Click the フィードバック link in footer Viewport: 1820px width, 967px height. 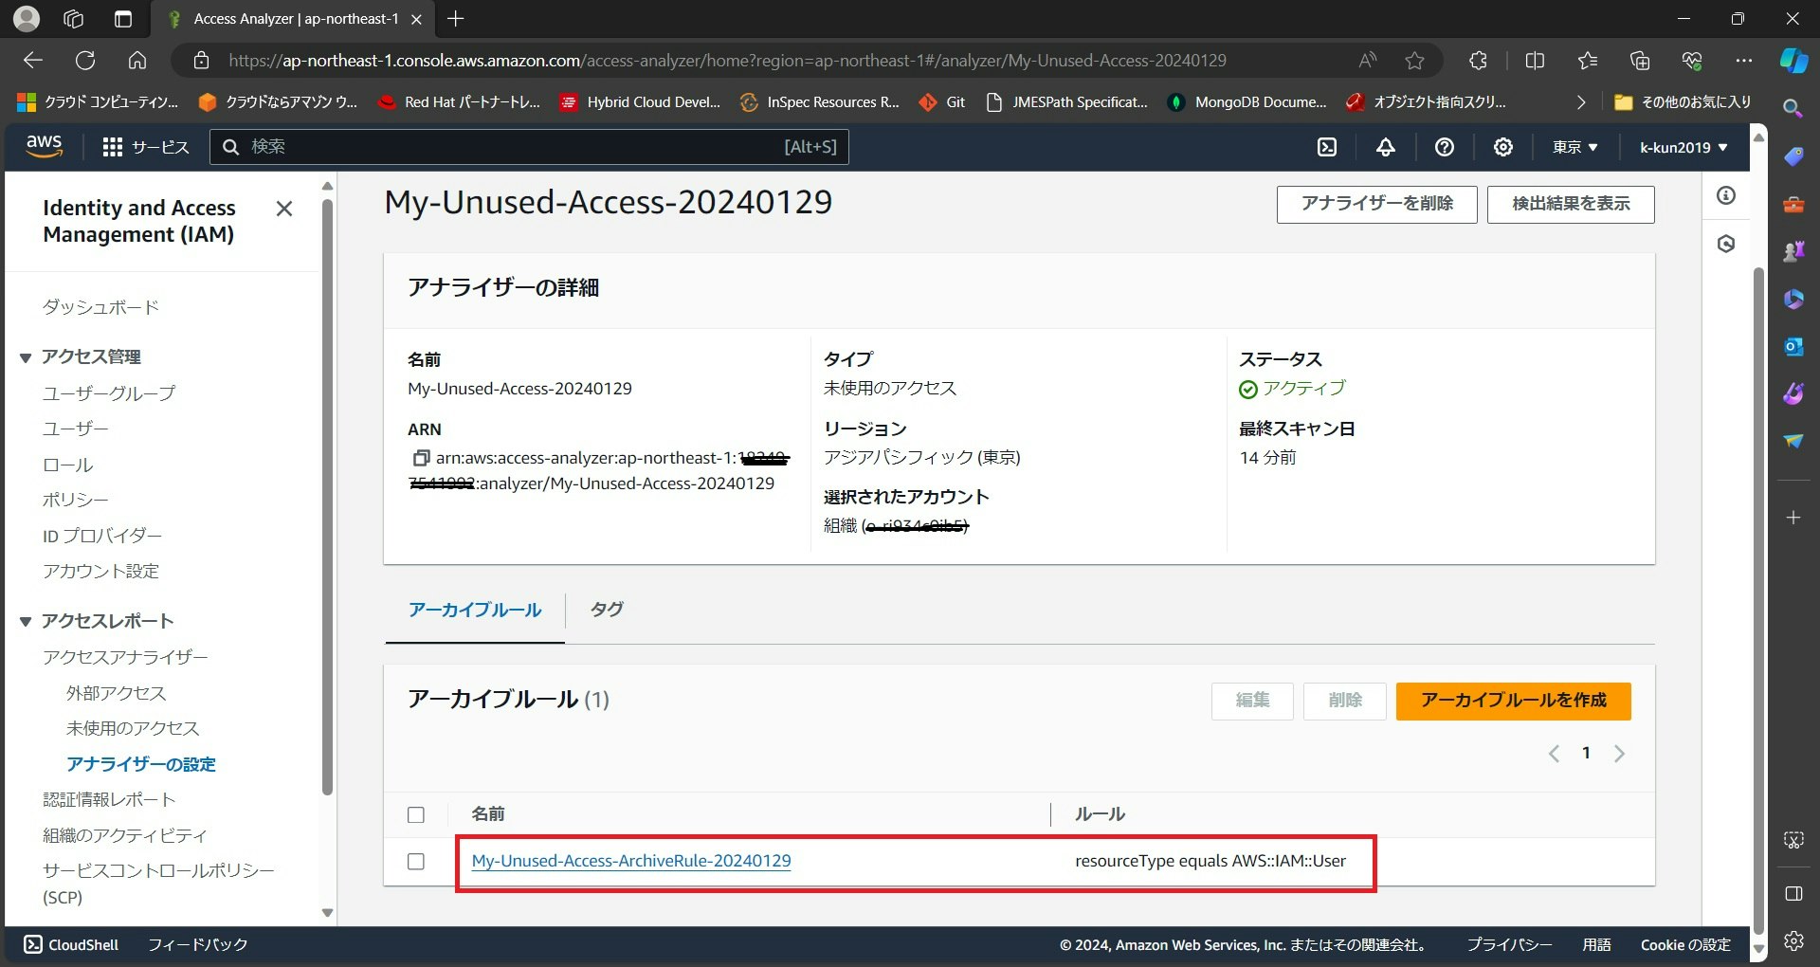198,945
